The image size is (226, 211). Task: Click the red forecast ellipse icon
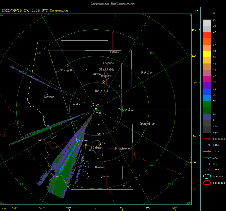[x=207, y=183]
